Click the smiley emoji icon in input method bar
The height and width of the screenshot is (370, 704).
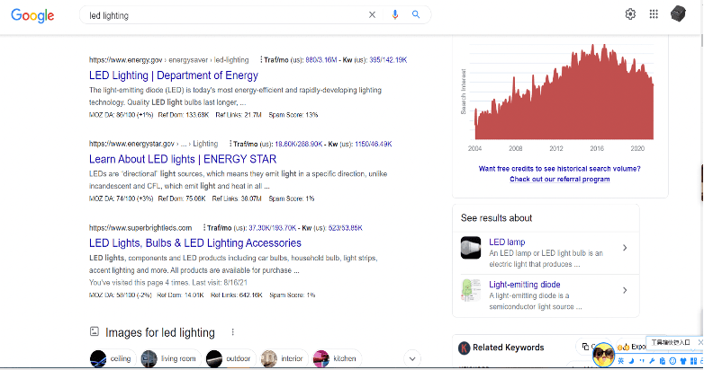(x=672, y=361)
